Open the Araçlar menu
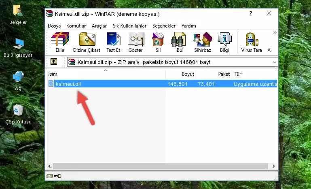This screenshot has width=311, height=189. coord(99,26)
